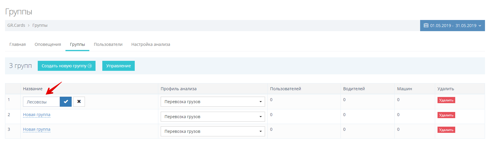Open analysis profile dropdown in row 3
490x144 pixels.
[x=213, y=131]
